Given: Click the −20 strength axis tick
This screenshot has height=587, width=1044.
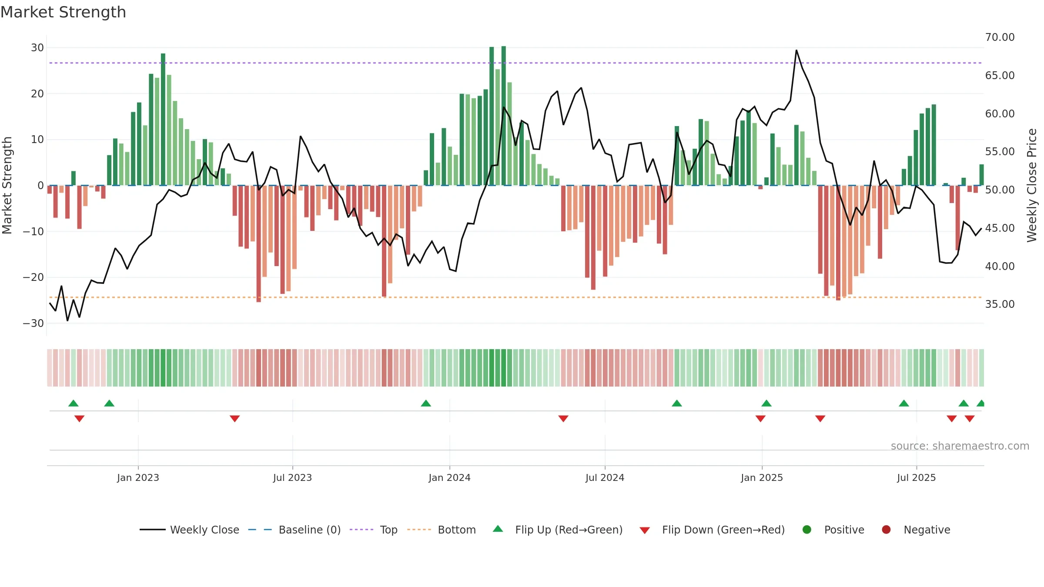Looking at the screenshot, I should [33, 277].
